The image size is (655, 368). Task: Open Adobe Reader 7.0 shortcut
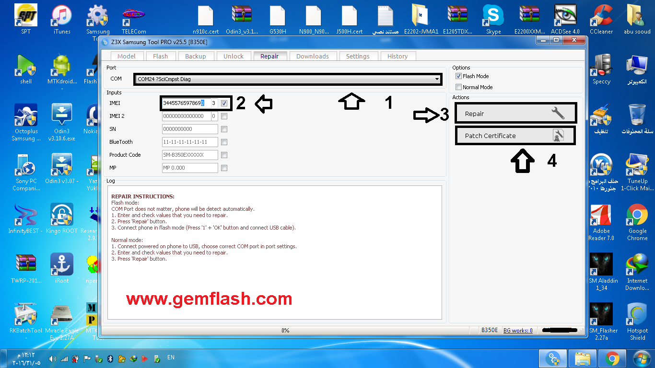point(601,222)
